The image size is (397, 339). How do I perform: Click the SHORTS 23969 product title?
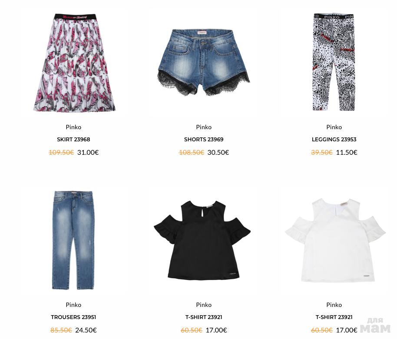coord(204,140)
